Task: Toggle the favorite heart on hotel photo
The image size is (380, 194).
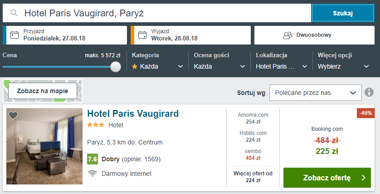Action: pyautogui.click(x=13, y=115)
